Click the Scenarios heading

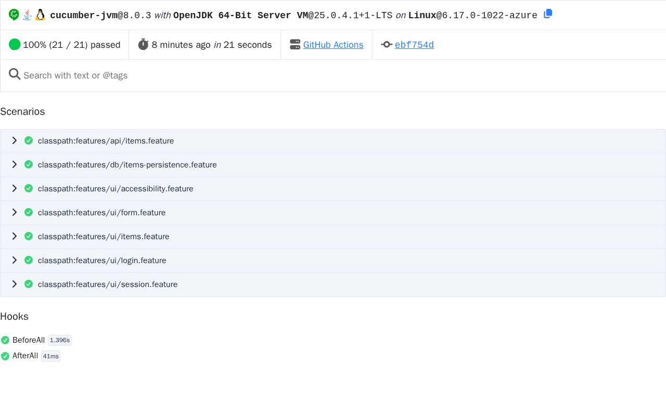[22, 112]
